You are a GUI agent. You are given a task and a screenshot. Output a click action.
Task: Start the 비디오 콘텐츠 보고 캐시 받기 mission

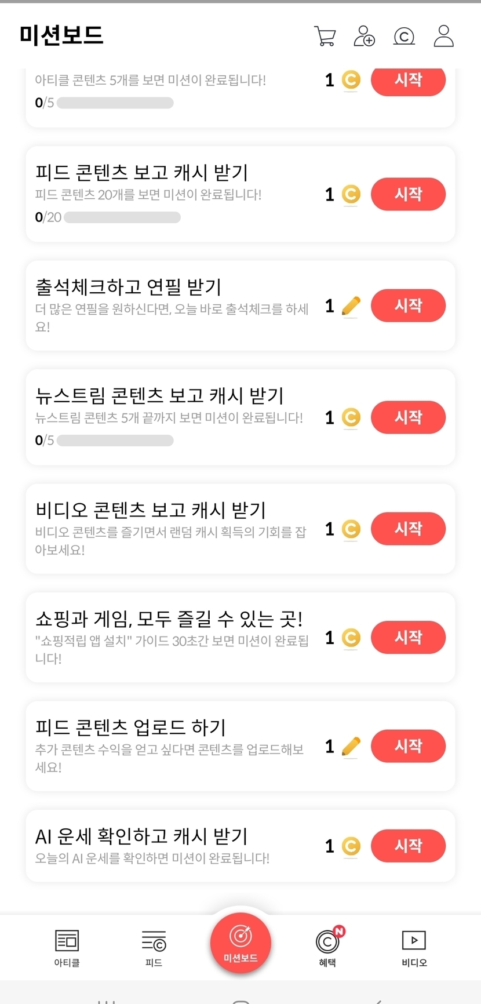[408, 529]
